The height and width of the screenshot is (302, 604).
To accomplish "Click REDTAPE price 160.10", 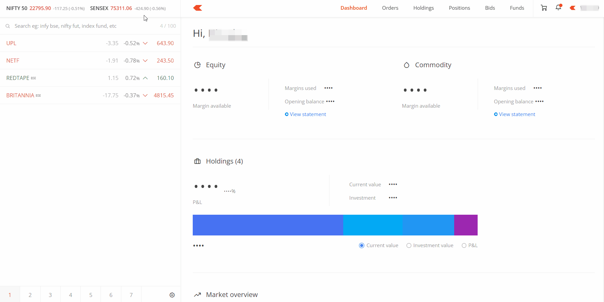I will (x=165, y=78).
